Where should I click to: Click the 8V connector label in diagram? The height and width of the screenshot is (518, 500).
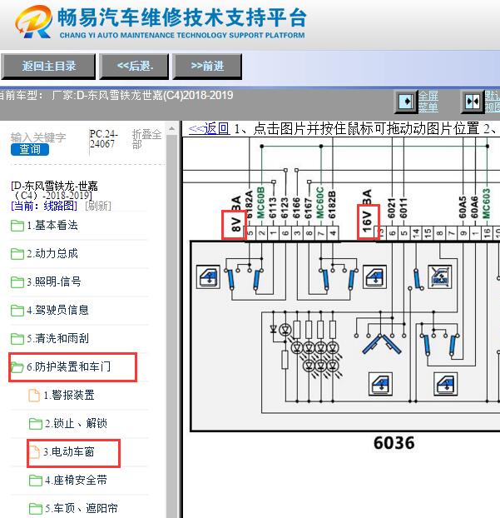pyautogui.click(x=235, y=225)
